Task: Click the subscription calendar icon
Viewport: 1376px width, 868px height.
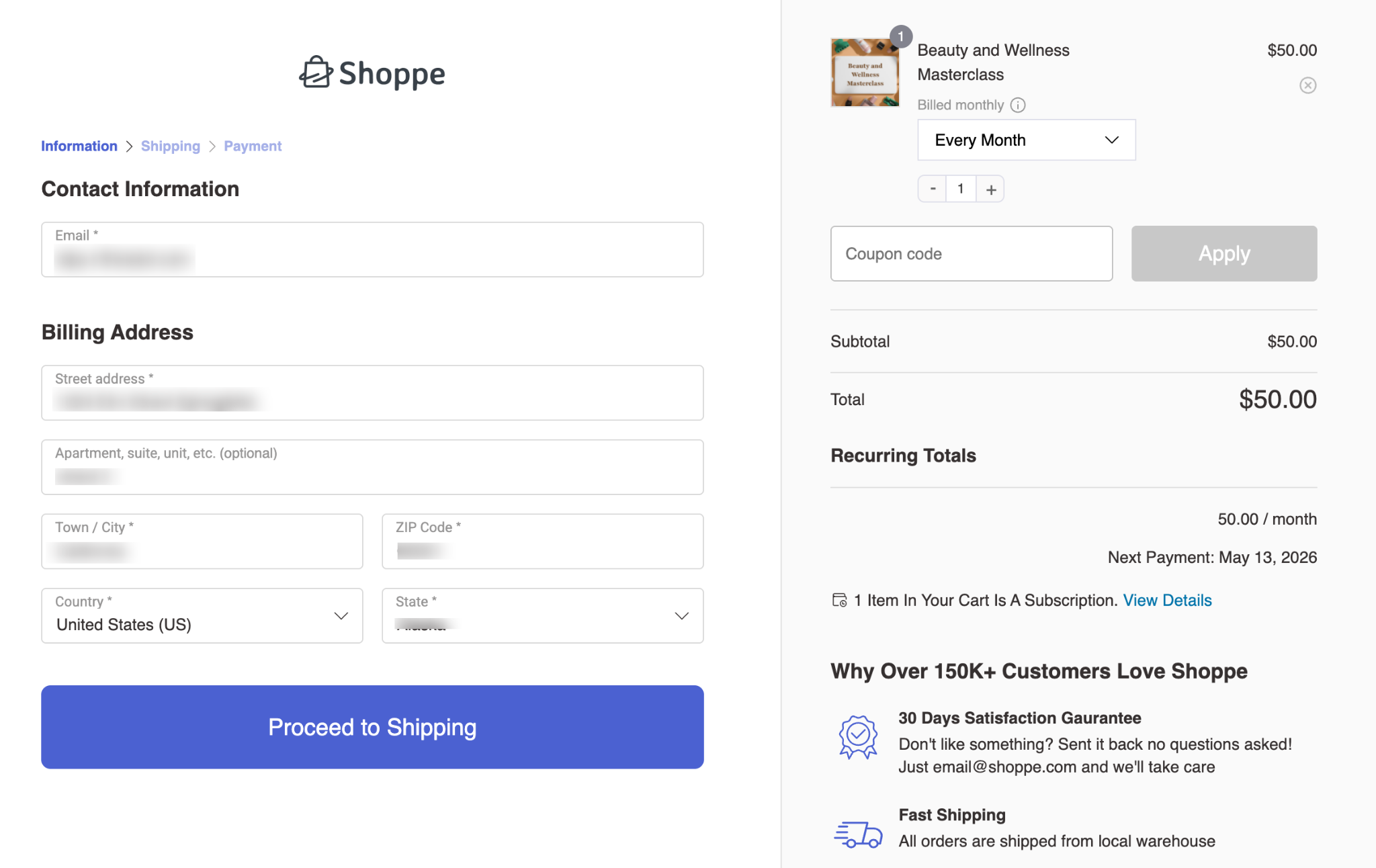Action: point(839,600)
